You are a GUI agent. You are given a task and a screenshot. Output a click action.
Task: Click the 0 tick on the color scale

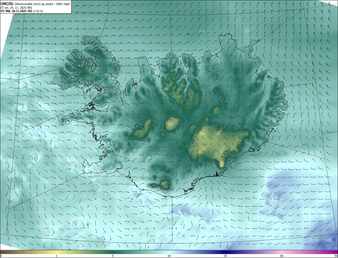[x=1, y=256]
